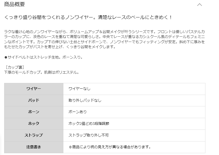Select the 注意書き table header cell

pos(34,147)
